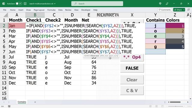Viewport: 192px width, 108px height.
Task: Open the Formulas ribbon tab
Action: click(51, 10)
